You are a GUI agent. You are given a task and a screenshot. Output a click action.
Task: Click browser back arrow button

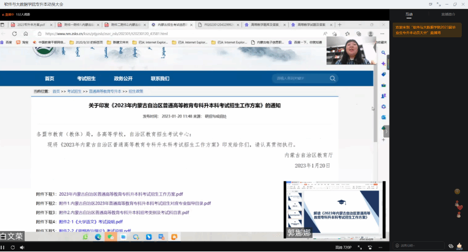(5, 33)
